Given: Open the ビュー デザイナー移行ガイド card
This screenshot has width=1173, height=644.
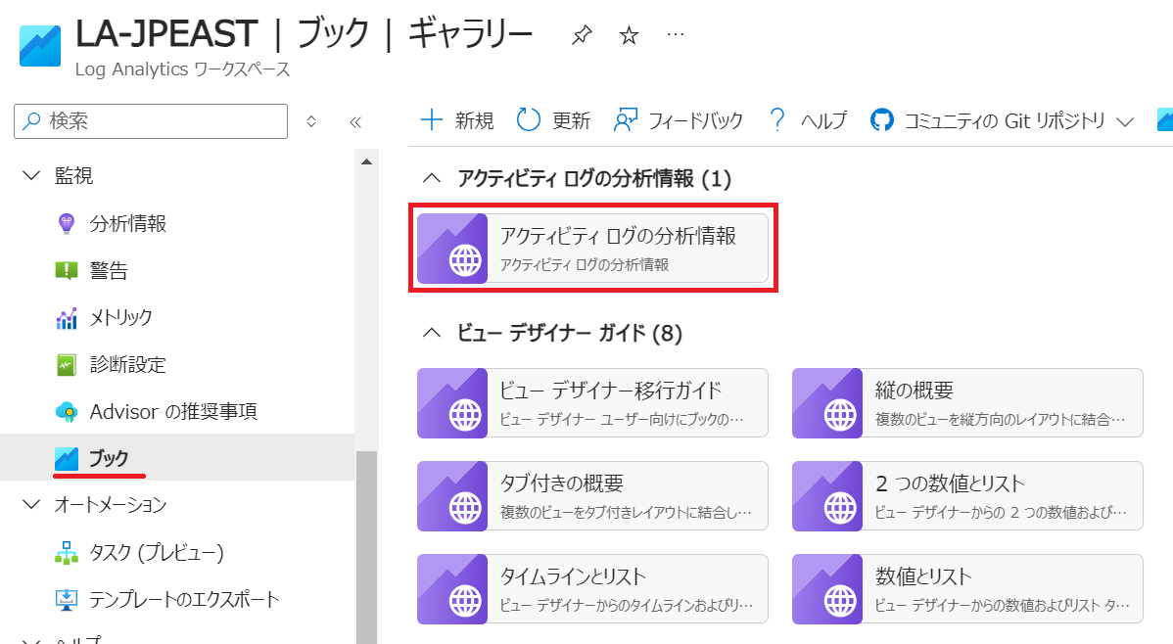Looking at the screenshot, I should pyautogui.click(x=592, y=403).
